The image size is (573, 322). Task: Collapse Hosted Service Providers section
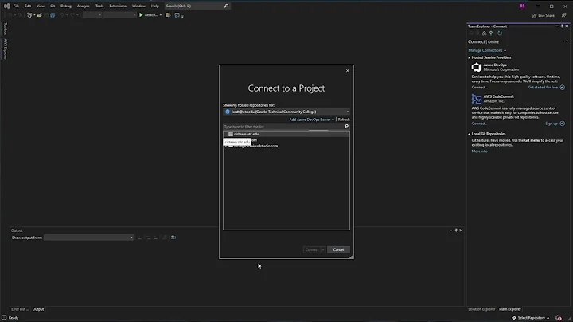[470, 57]
